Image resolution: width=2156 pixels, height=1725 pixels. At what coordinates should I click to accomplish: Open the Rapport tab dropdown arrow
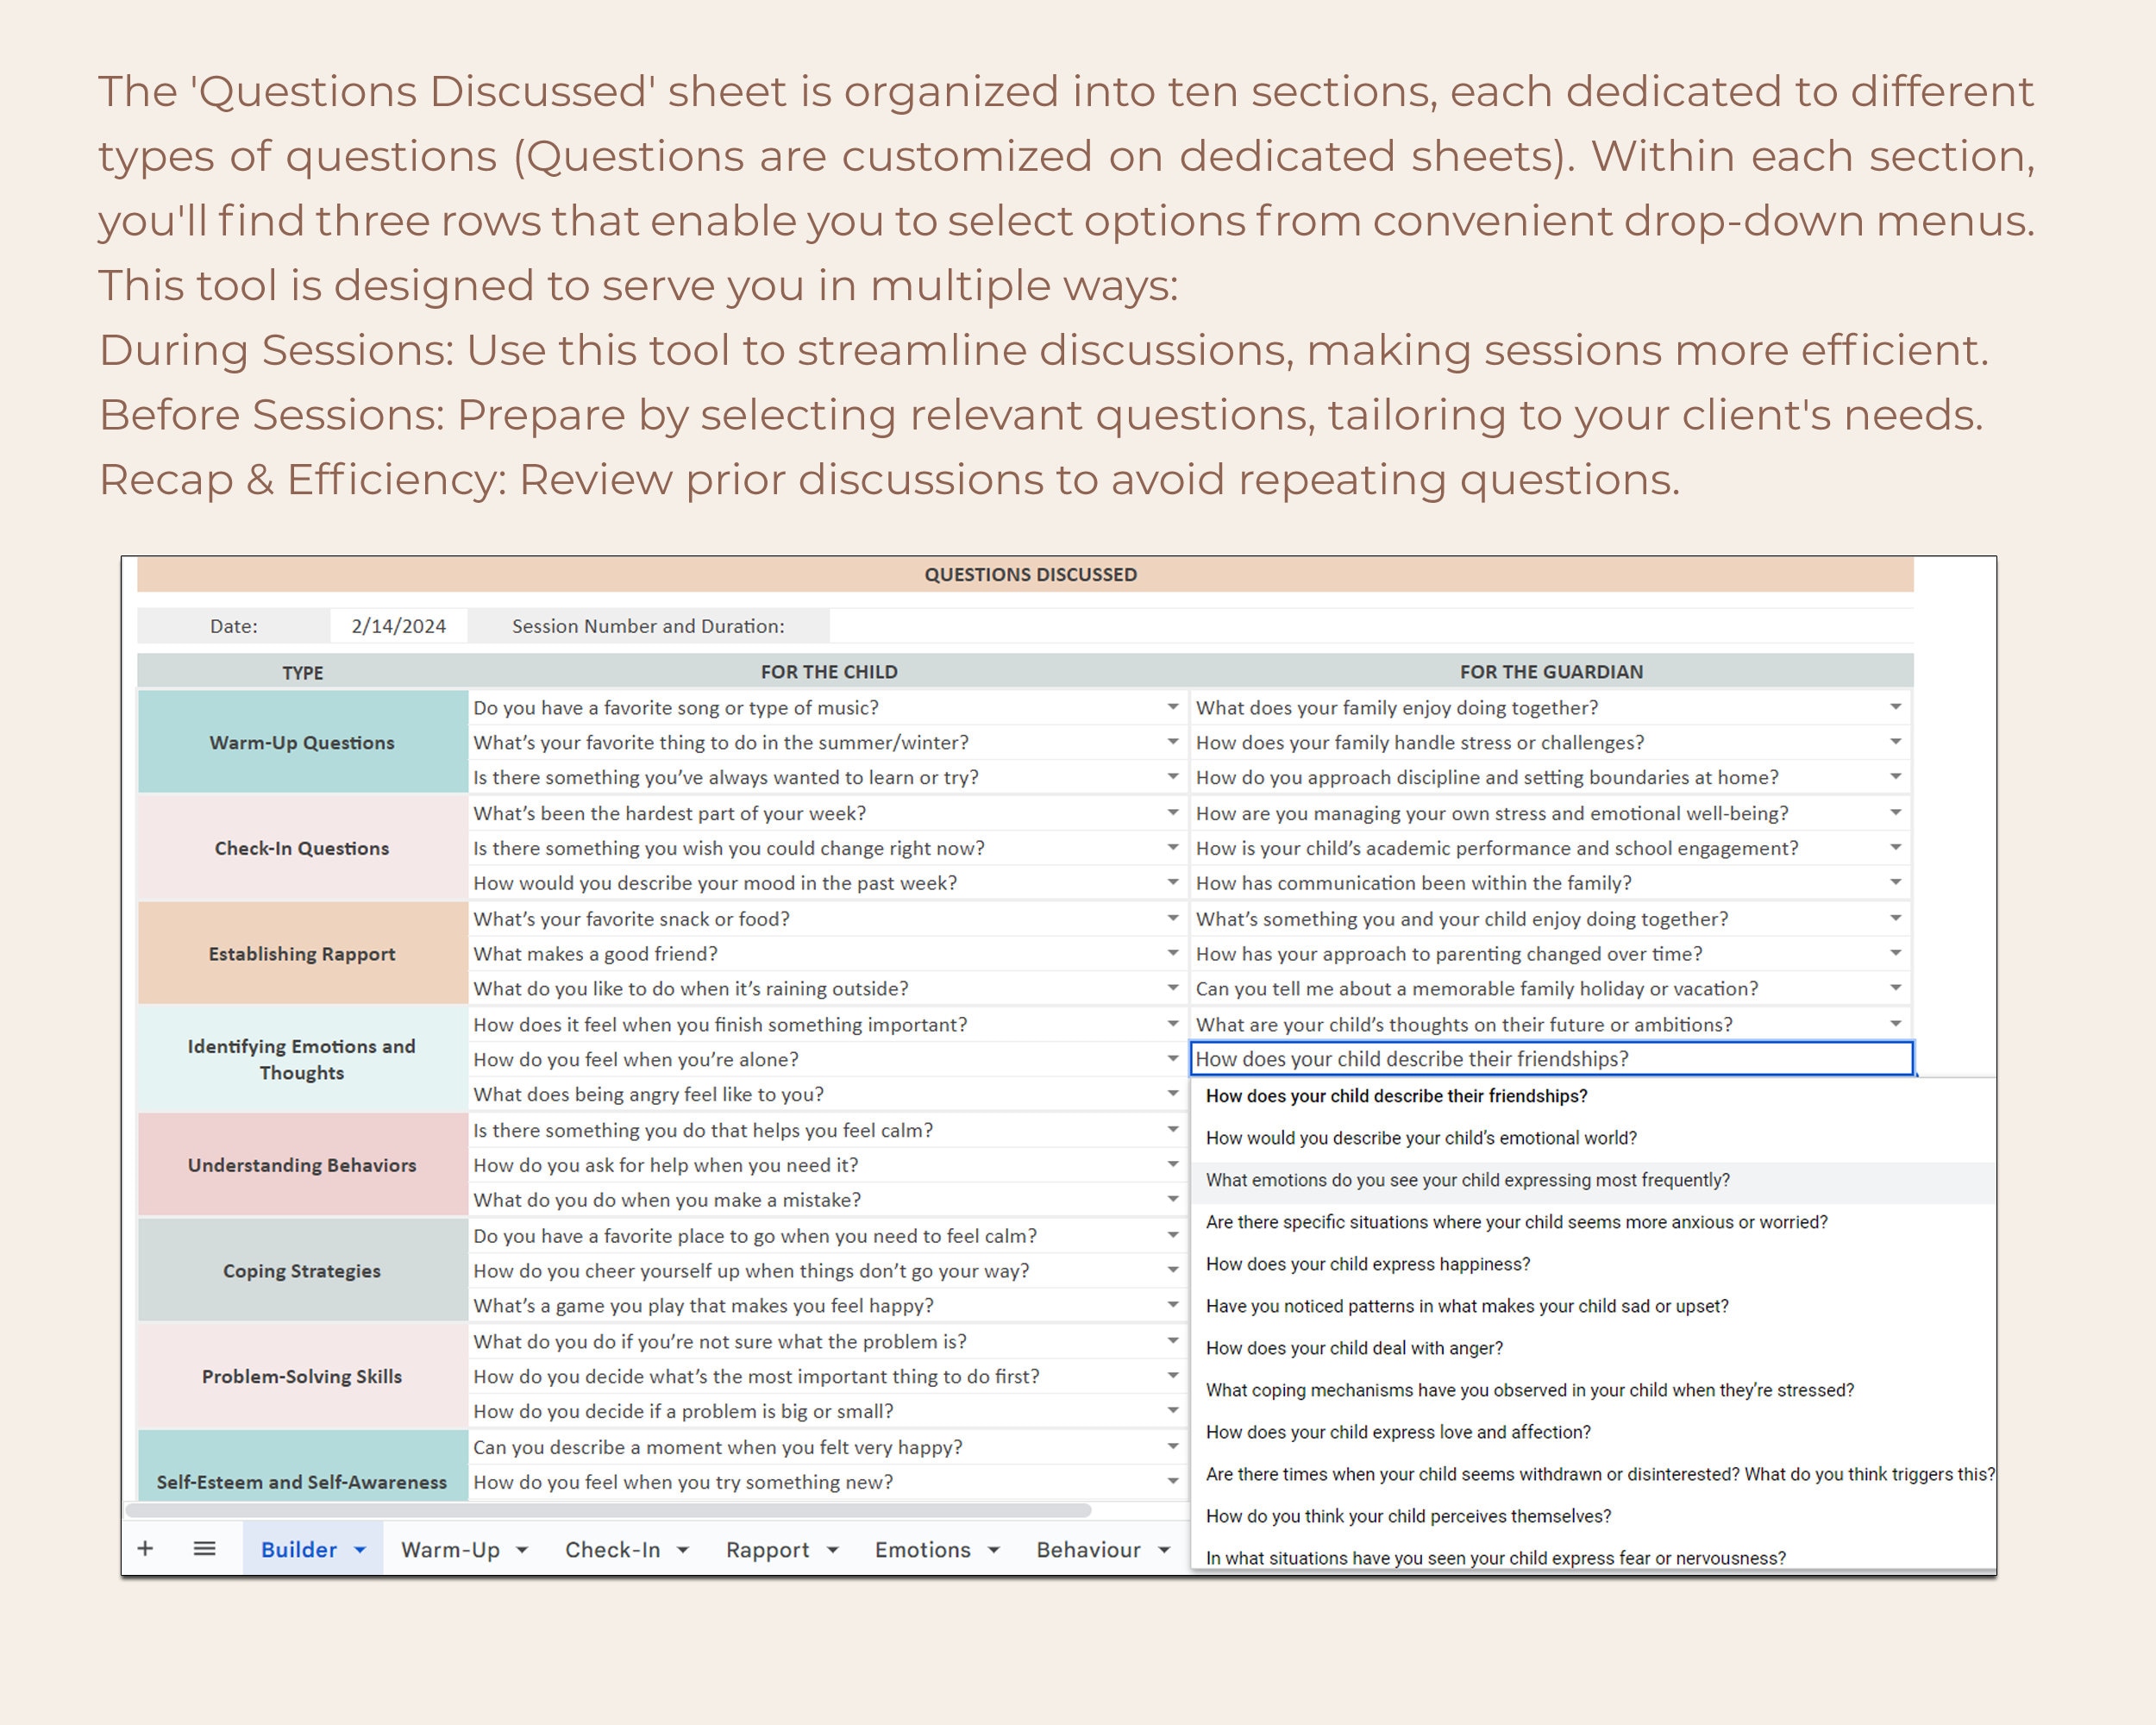pyautogui.click(x=832, y=1550)
